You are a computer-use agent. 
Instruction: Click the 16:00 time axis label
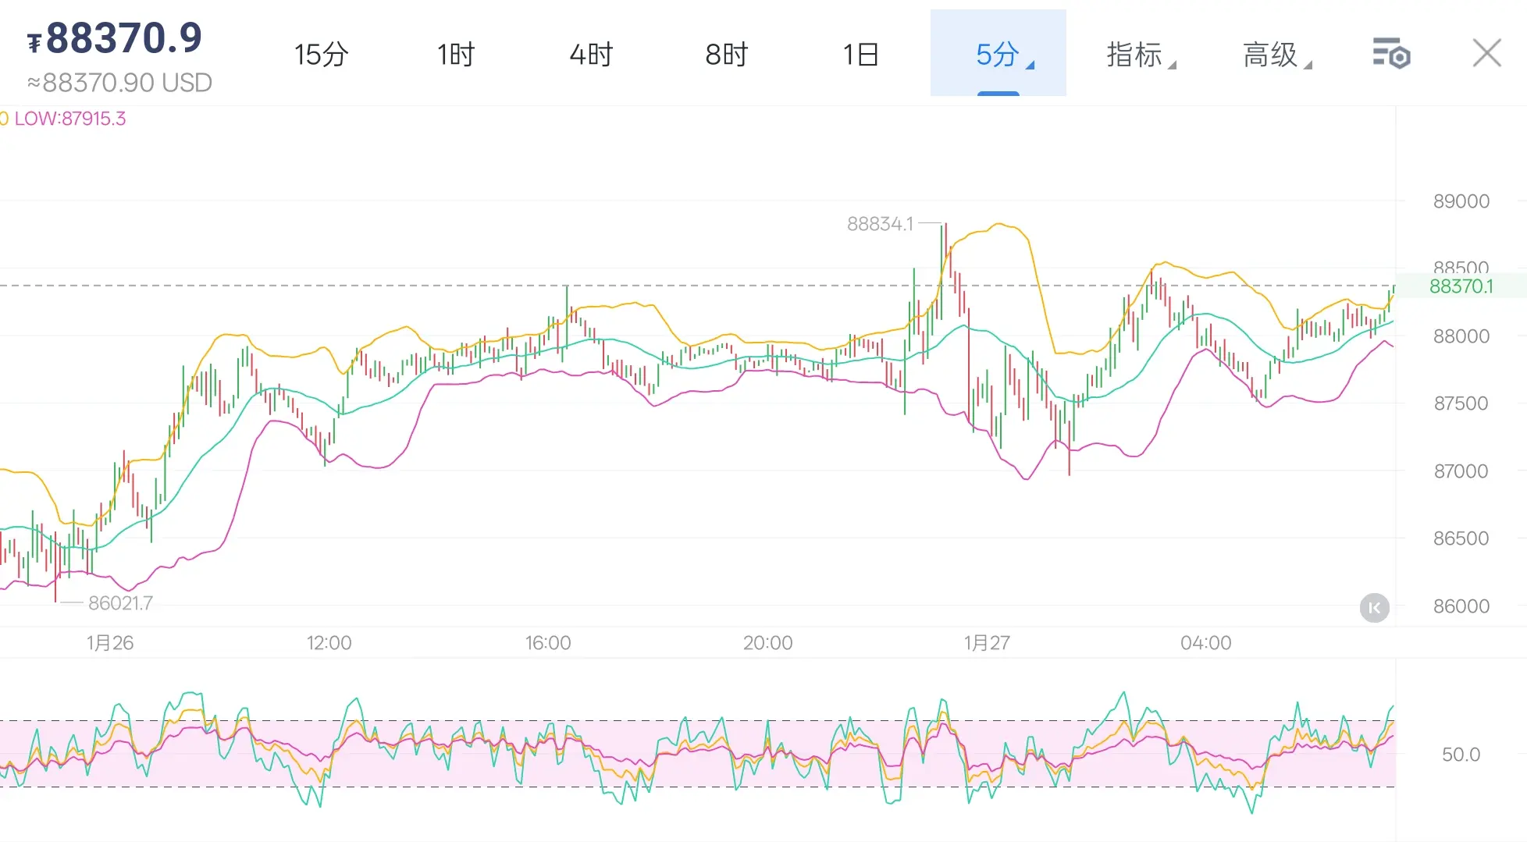coord(548,643)
